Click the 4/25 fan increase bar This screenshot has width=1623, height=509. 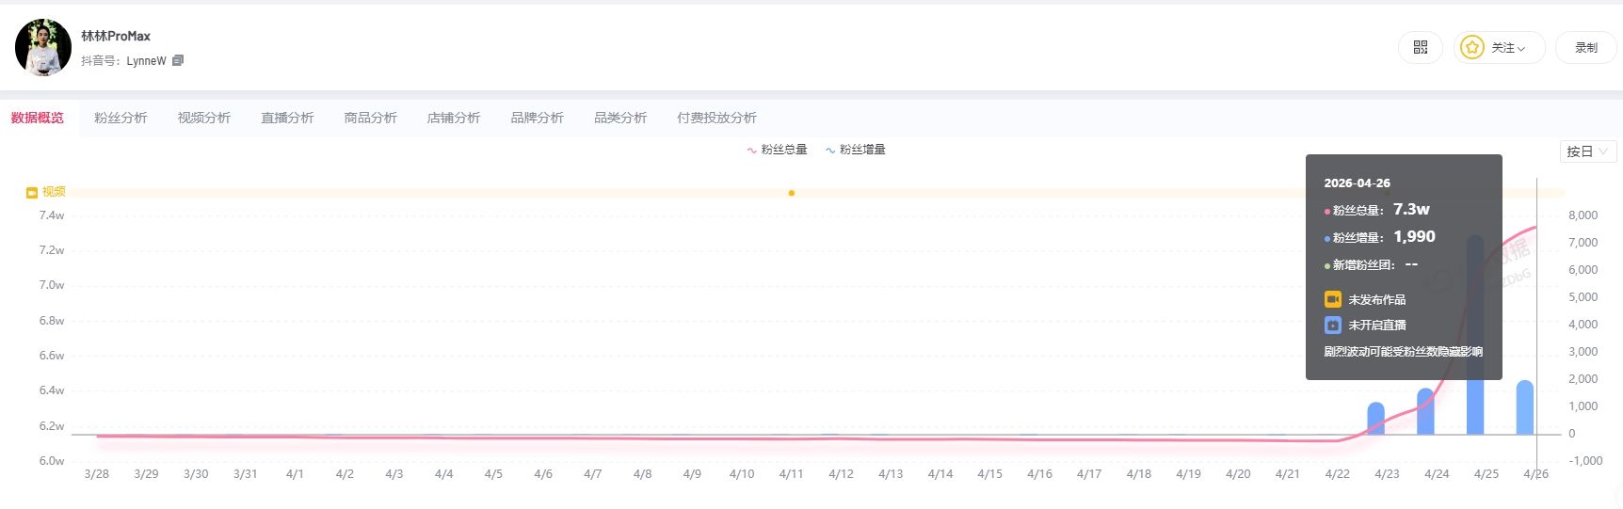pos(1475,405)
